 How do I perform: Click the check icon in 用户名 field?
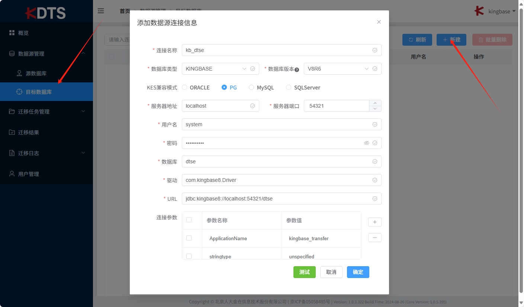[x=375, y=124]
